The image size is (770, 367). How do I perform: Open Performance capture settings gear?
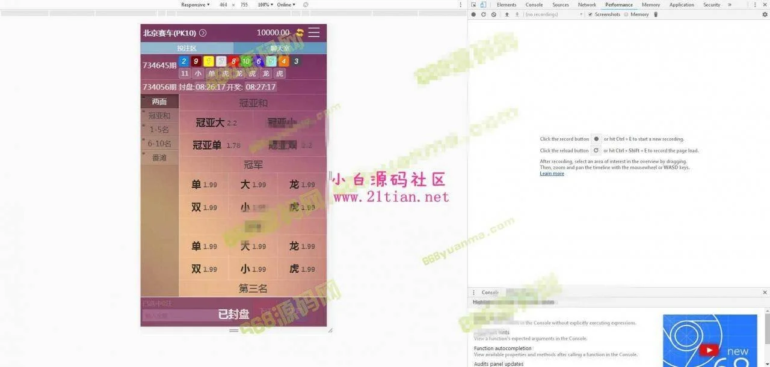(x=765, y=14)
